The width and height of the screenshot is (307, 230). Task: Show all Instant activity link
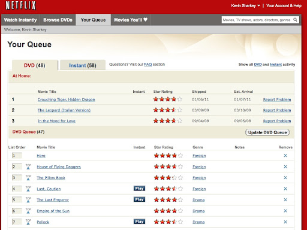tap(276, 65)
